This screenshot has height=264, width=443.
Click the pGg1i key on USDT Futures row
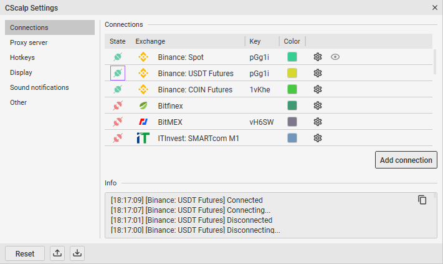259,73
